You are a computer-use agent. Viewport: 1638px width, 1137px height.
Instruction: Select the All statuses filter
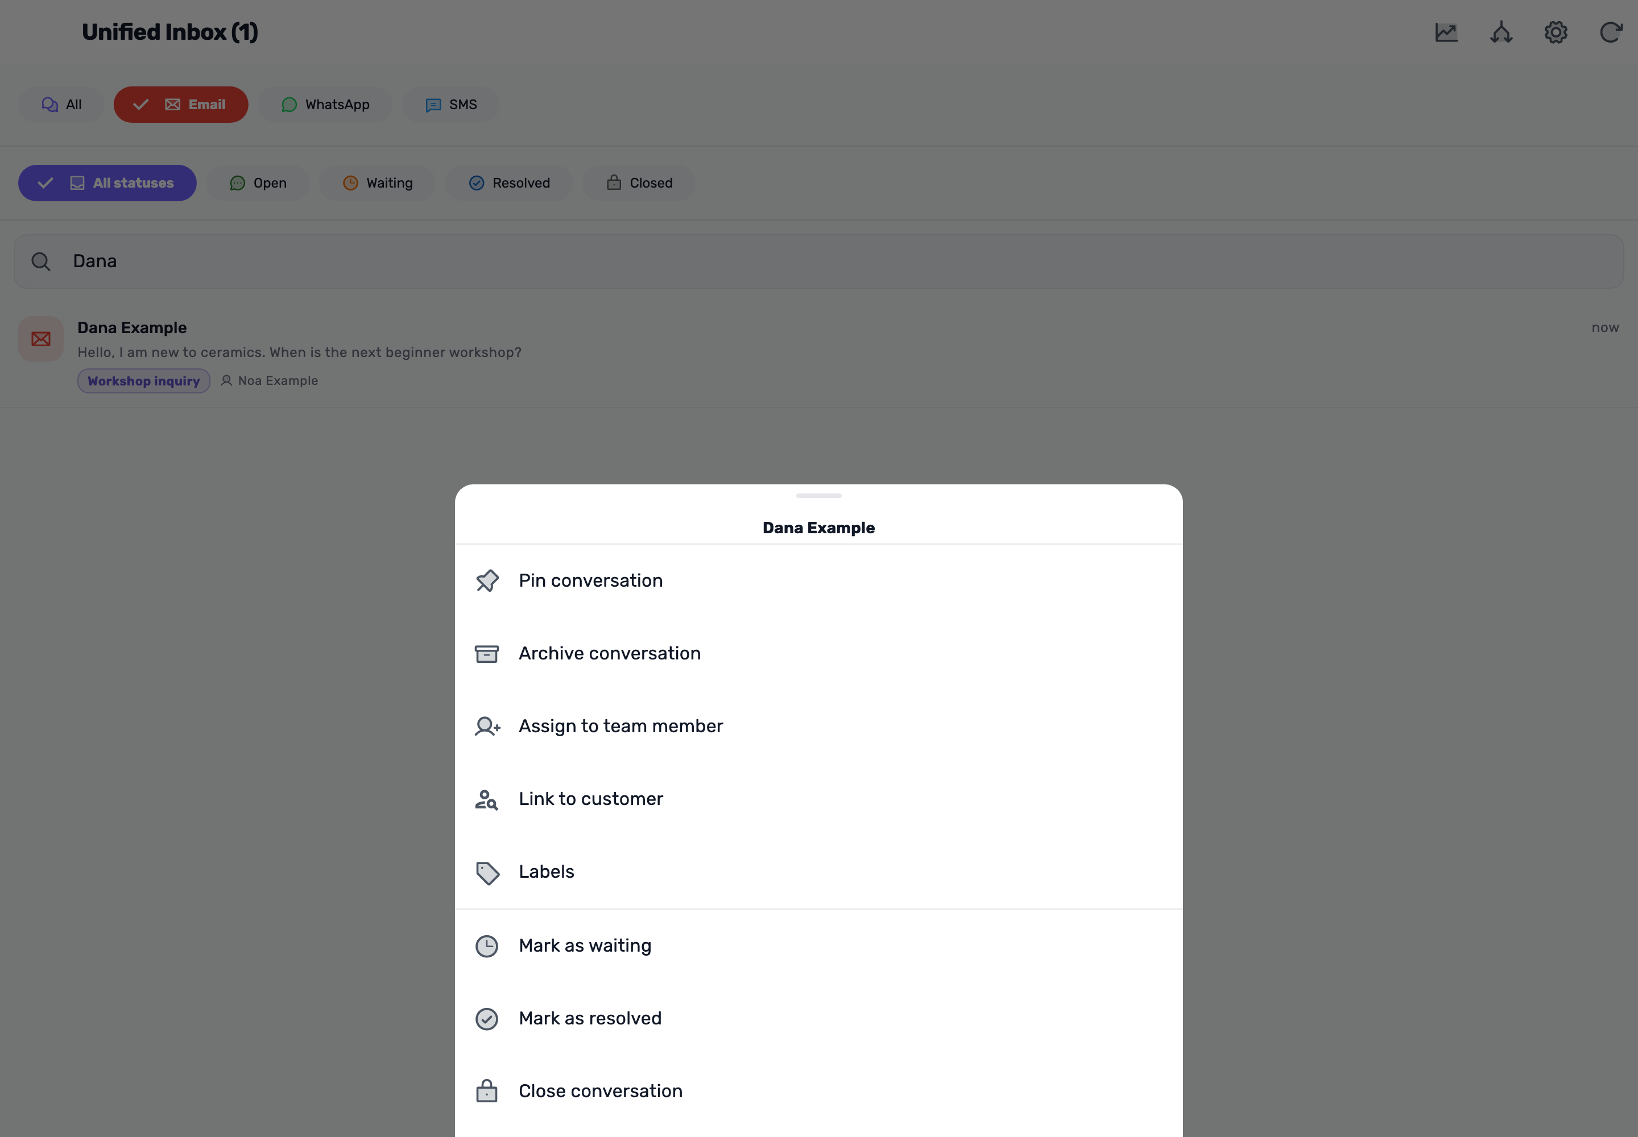tap(107, 183)
